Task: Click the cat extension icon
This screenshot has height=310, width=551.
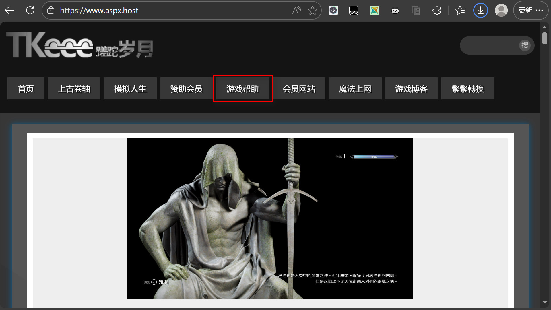Action: [x=395, y=11]
